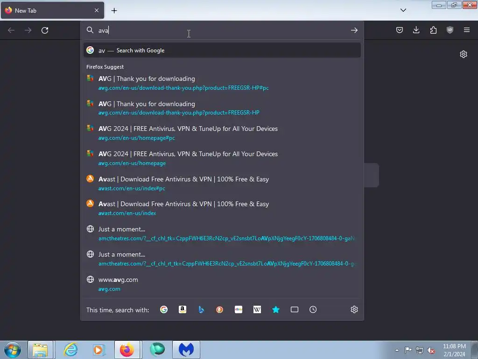Image resolution: width=478 pixels, height=359 pixels.
Task: Open Windows Media Player taskbar icon
Action: pyautogui.click(x=98, y=350)
